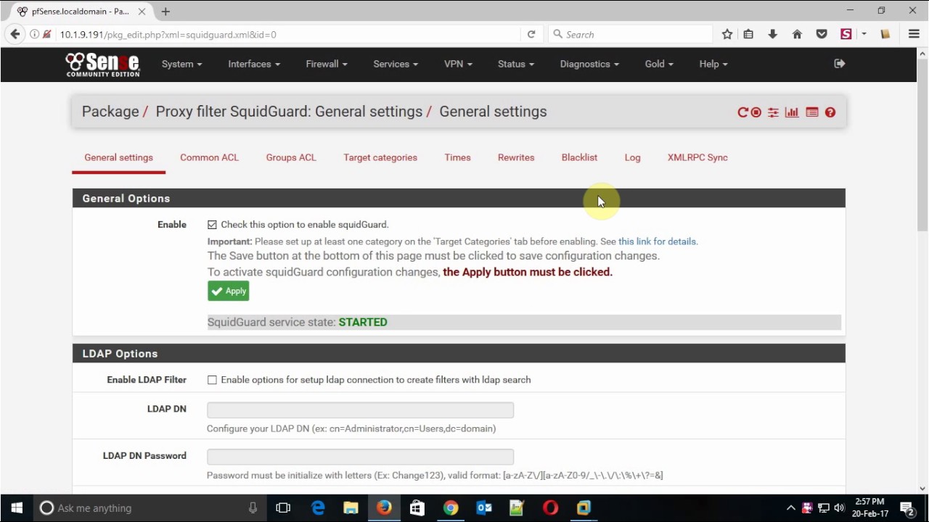The width and height of the screenshot is (929, 522).
Task: Open the S extension dropdown arrow
Action: [x=864, y=34]
